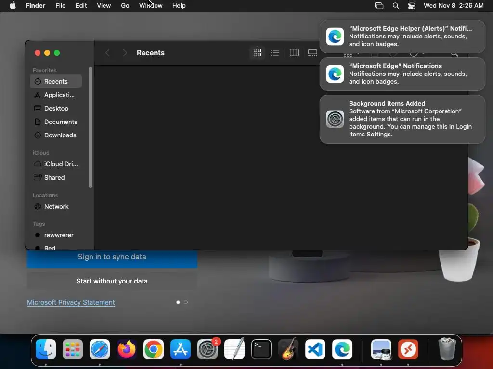Select the first page indicator dot
Viewport: 493px width, 369px height.
point(178,302)
